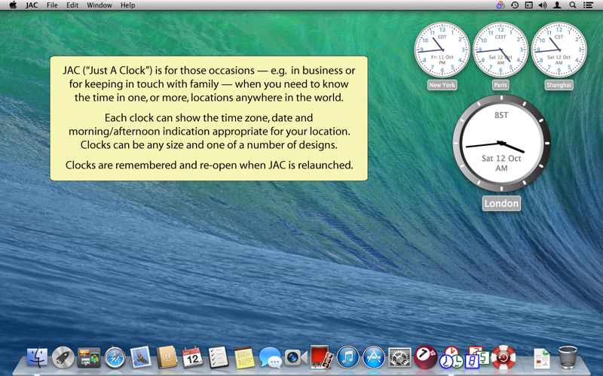Open Notification Center list icon
The height and width of the screenshot is (376, 603).
coord(588,5)
